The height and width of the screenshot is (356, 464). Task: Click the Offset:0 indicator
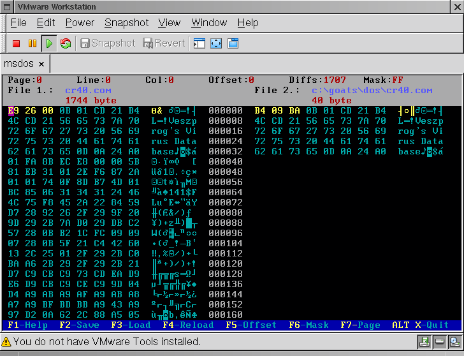coord(231,80)
